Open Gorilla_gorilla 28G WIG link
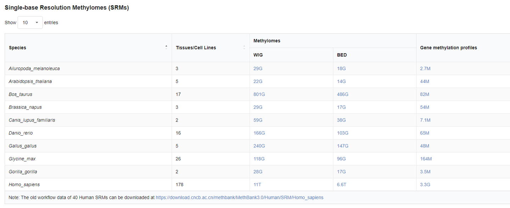This screenshot has height=208, width=510. (x=258, y=172)
